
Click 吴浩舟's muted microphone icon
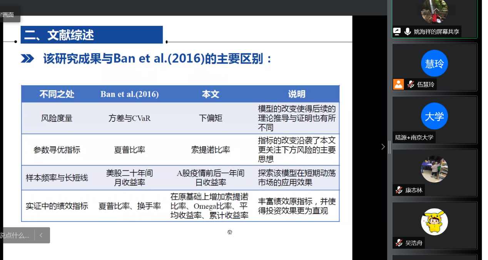point(399,243)
